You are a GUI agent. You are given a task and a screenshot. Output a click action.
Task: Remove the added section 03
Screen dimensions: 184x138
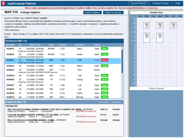(x=104, y=60)
